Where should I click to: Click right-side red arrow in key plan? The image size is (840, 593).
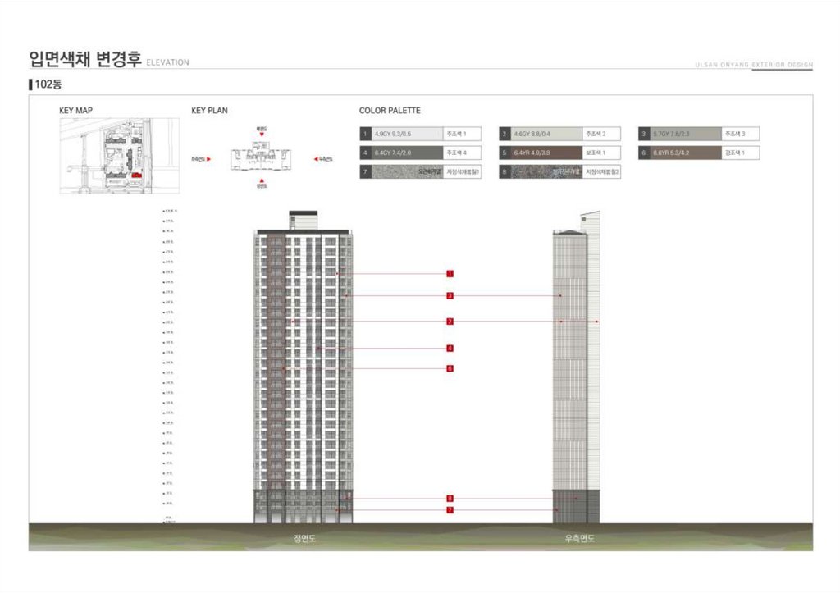tap(316, 159)
